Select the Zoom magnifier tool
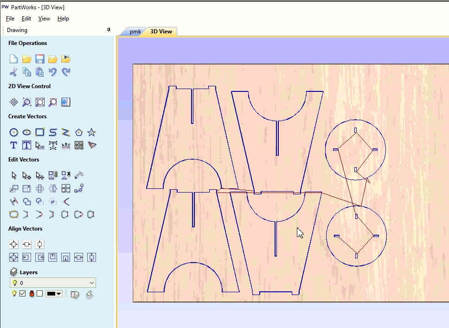449x328 pixels. [26, 102]
